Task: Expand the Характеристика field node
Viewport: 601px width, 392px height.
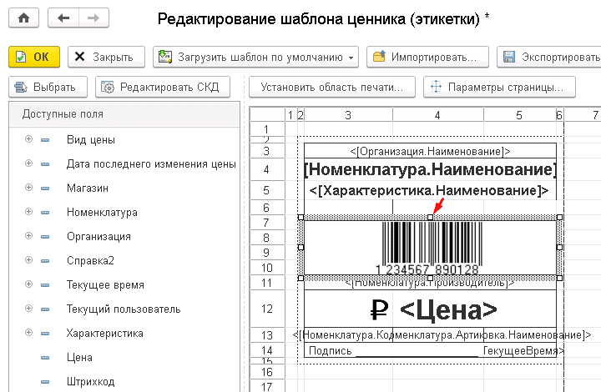Action: pos(28,333)
